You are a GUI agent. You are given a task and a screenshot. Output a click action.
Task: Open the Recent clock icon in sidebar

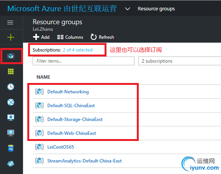(11, 87)
